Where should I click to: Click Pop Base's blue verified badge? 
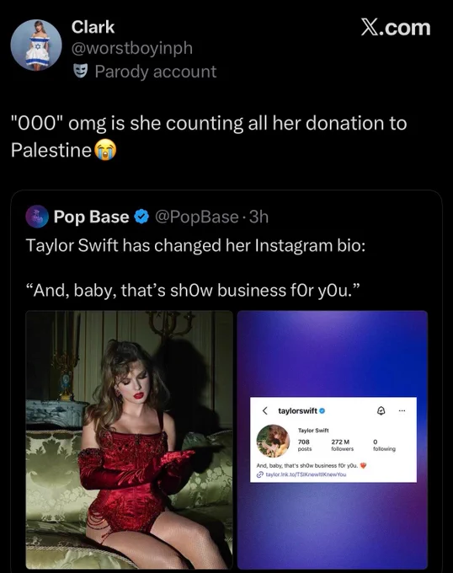(141, 217)
